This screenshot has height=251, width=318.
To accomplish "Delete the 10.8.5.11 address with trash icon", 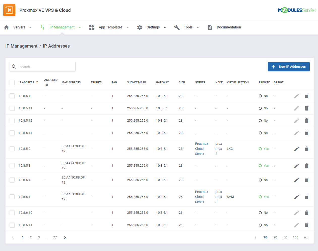I will tap(307, 108).
